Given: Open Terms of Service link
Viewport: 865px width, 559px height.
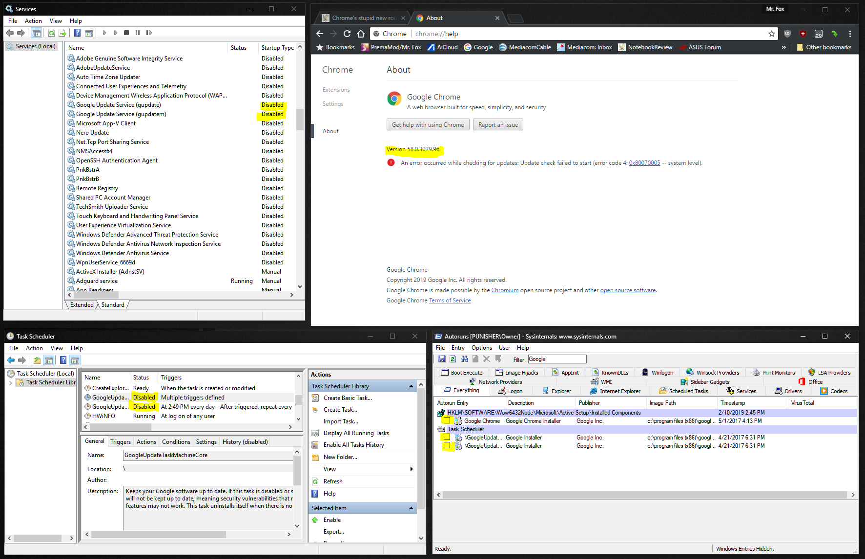Looking at the screenshot, I should pyautogui.click(x=450, y=300).
